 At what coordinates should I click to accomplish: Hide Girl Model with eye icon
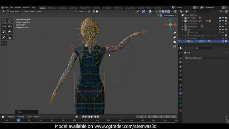tap(223, 18)
